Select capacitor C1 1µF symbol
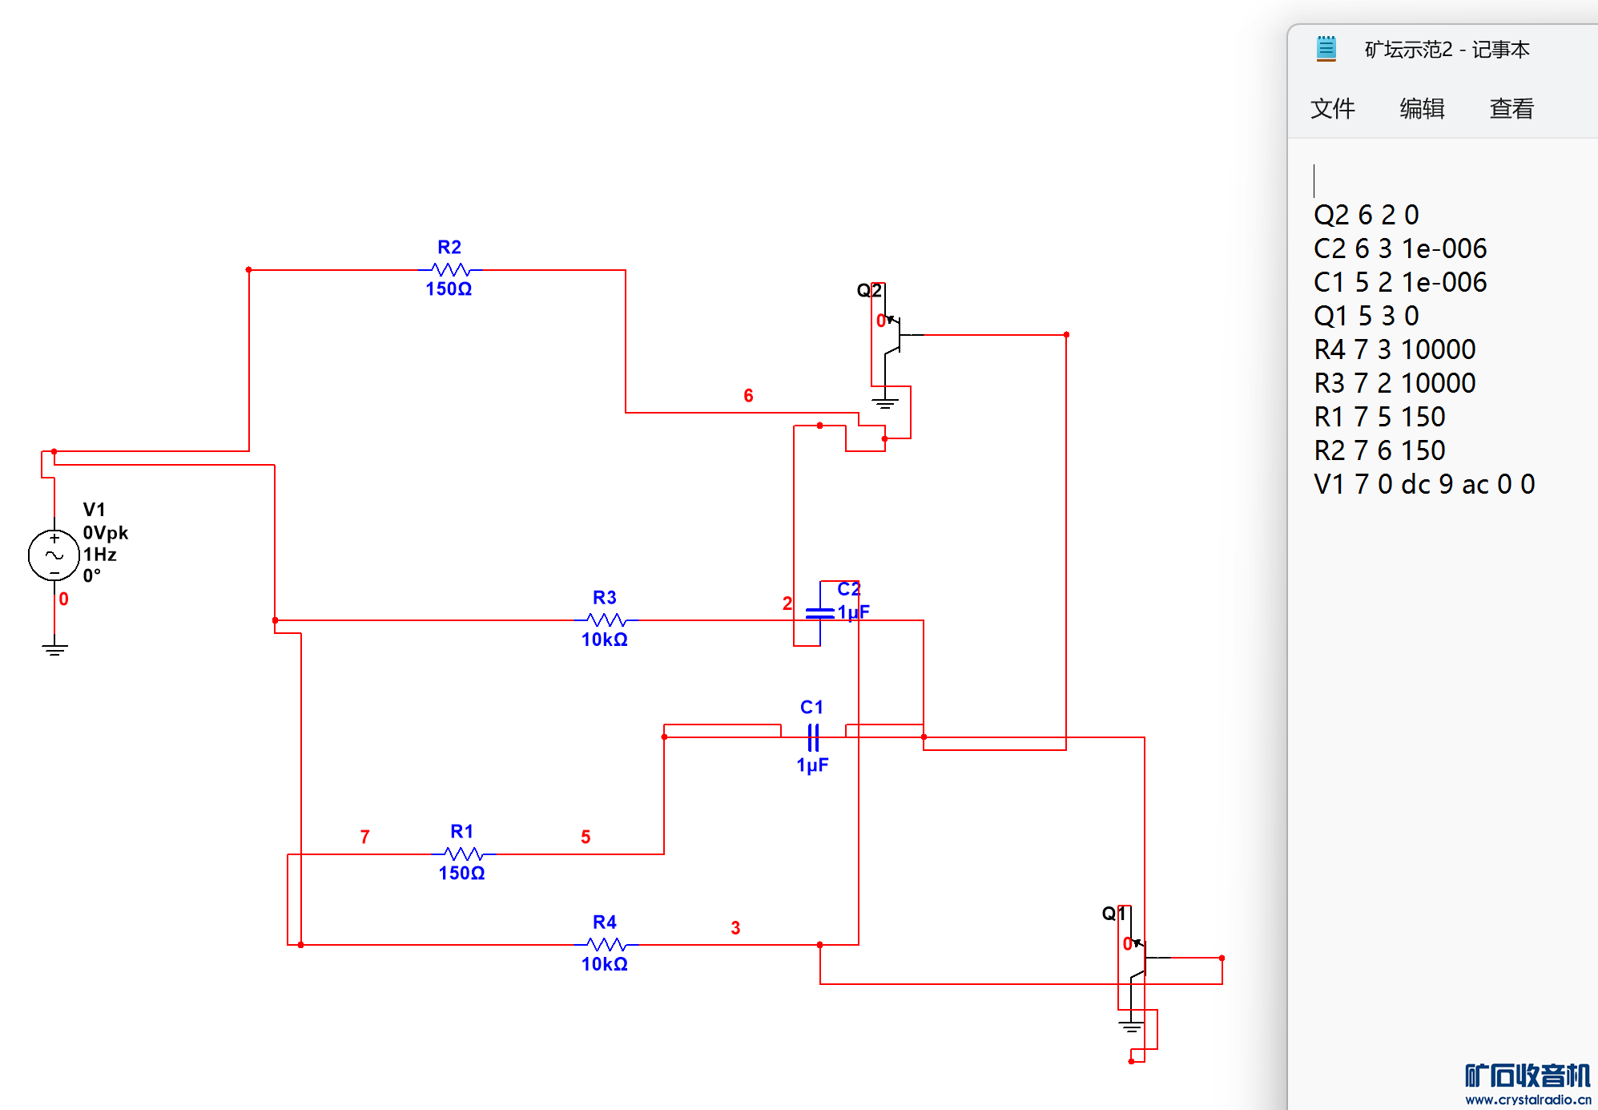This screenshot has height=1110, width=1598. click(813, 737)
